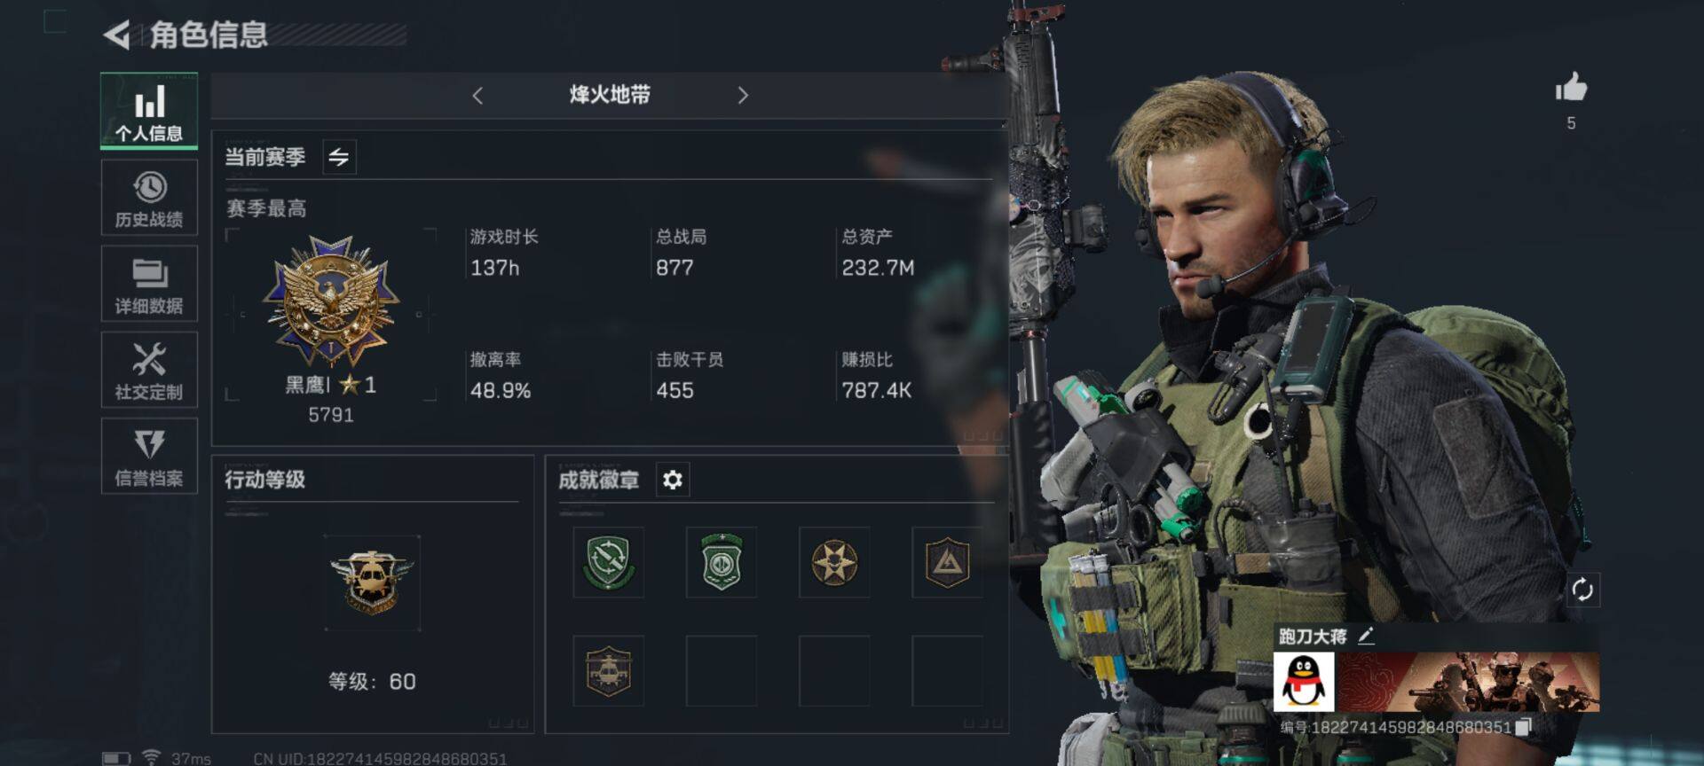The width and height of the screenshot is (1704, 766).
Task: Select the first green shield achievement badge
Action: click(609, 562)
